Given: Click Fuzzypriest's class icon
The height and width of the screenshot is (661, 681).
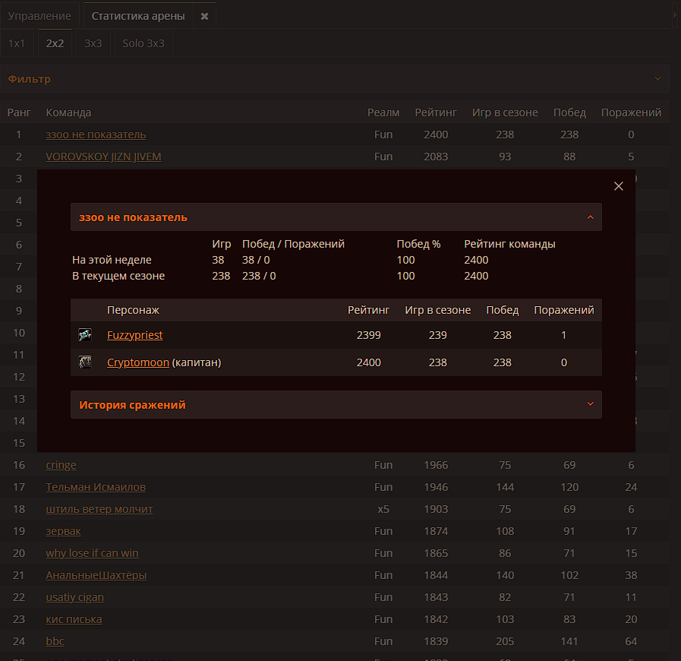Looking at the screenshot, I should click(85, 335).
